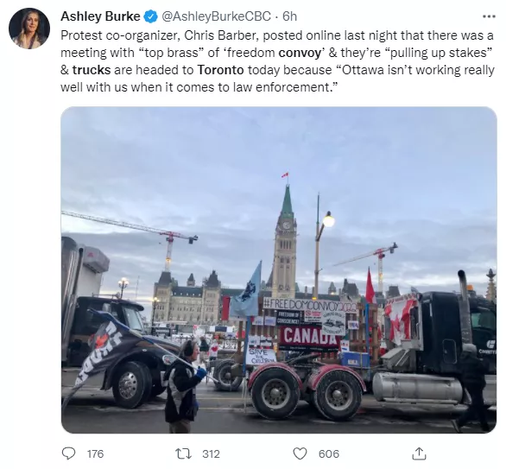Click the Ashley Burke display name
The height and width of the screenshot is (469, 506).
click(x=100, y=16)
